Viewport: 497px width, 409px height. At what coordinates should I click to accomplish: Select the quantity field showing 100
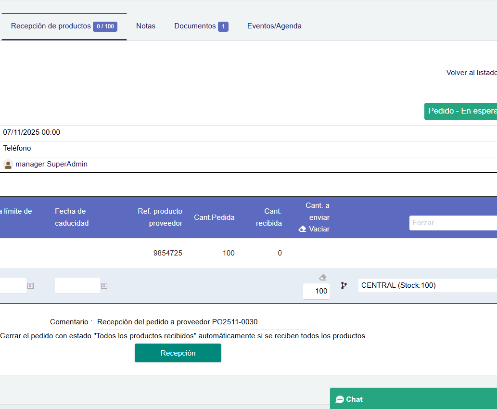(316, 291)
